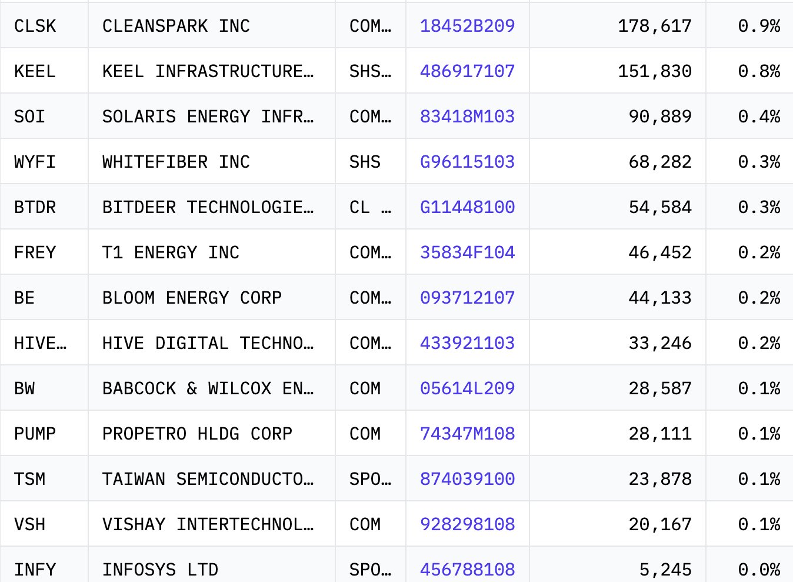Viewport: 793px width, 582px height.
Task: Select the SOLARIS ENERGY INFR company name
Action: coord(208,117)
